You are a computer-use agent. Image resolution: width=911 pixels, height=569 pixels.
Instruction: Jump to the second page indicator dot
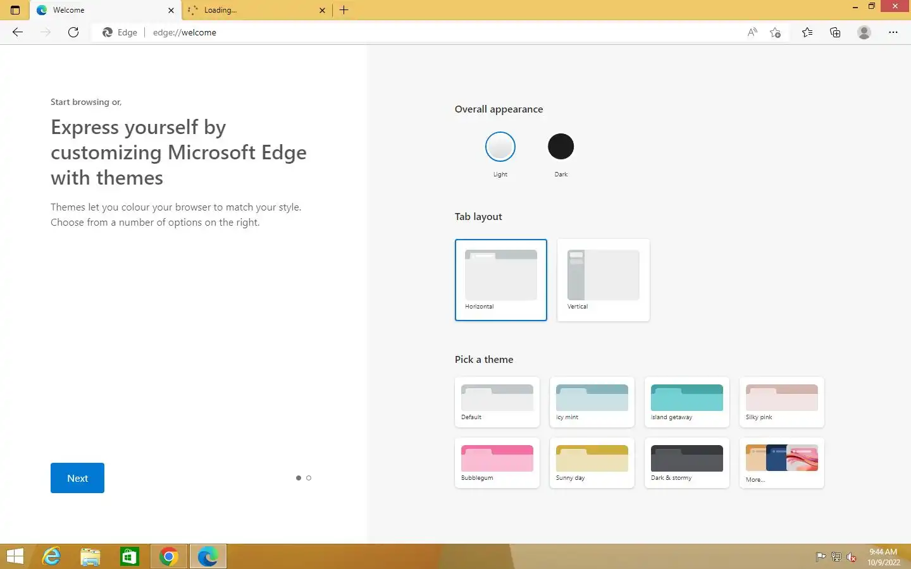coord(309,478)
